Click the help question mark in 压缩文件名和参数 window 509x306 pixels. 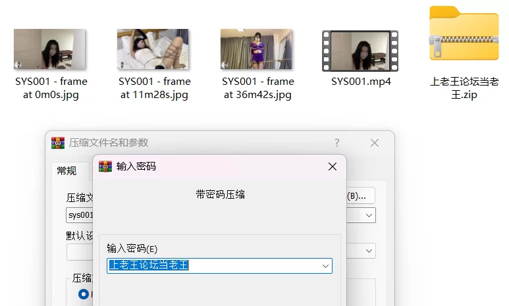(x=337, y=143)
